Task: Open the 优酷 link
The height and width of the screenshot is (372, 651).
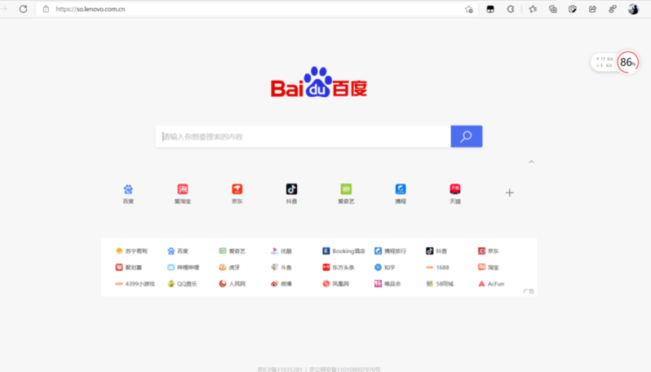Action: click(281, 251)
